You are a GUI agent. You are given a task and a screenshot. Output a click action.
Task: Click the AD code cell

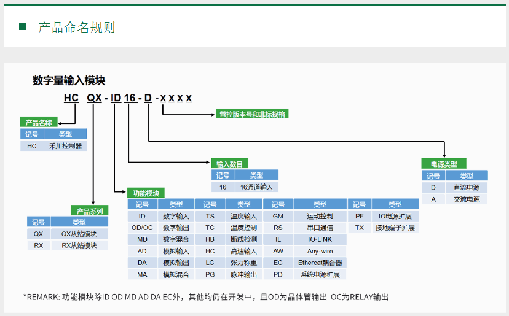click(142, 251)
